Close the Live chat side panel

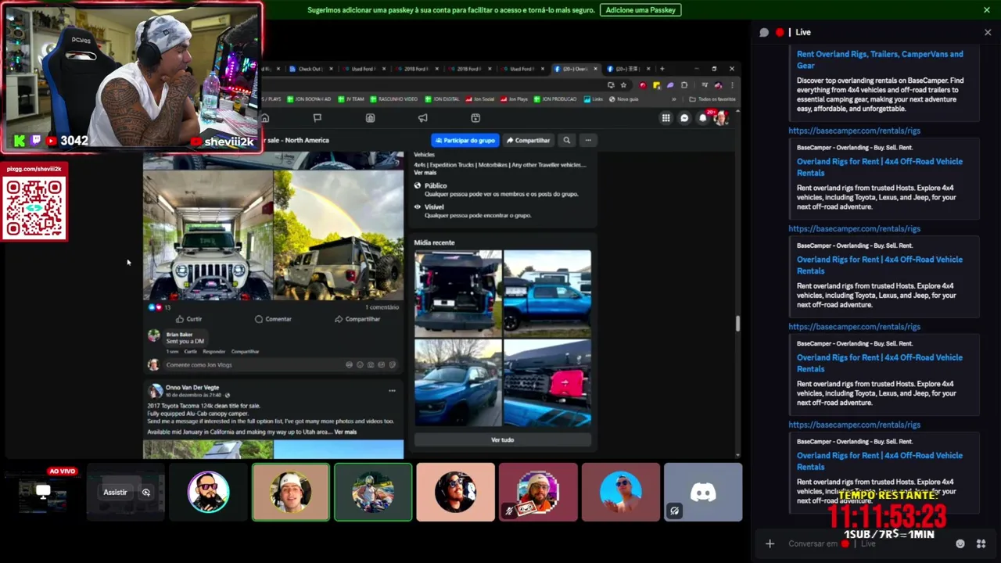[988, 32]
